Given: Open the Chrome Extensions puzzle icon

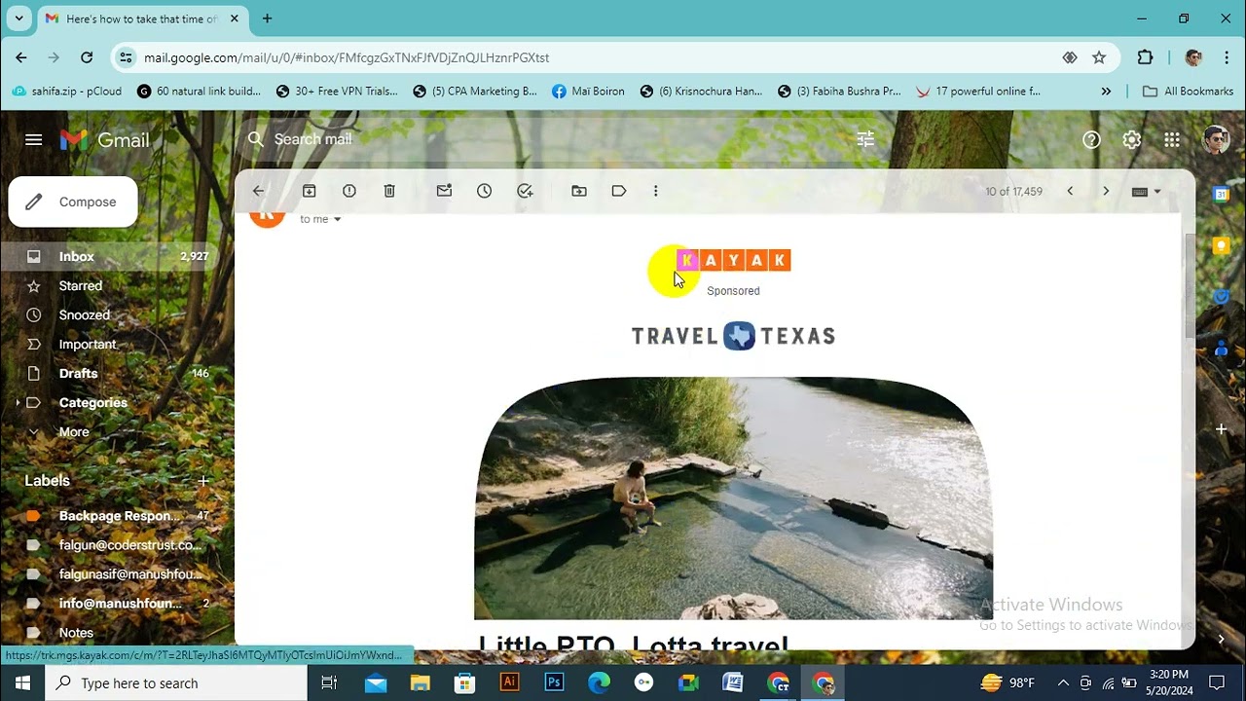Looking at the screenshot, I should tap(1145, 57).
